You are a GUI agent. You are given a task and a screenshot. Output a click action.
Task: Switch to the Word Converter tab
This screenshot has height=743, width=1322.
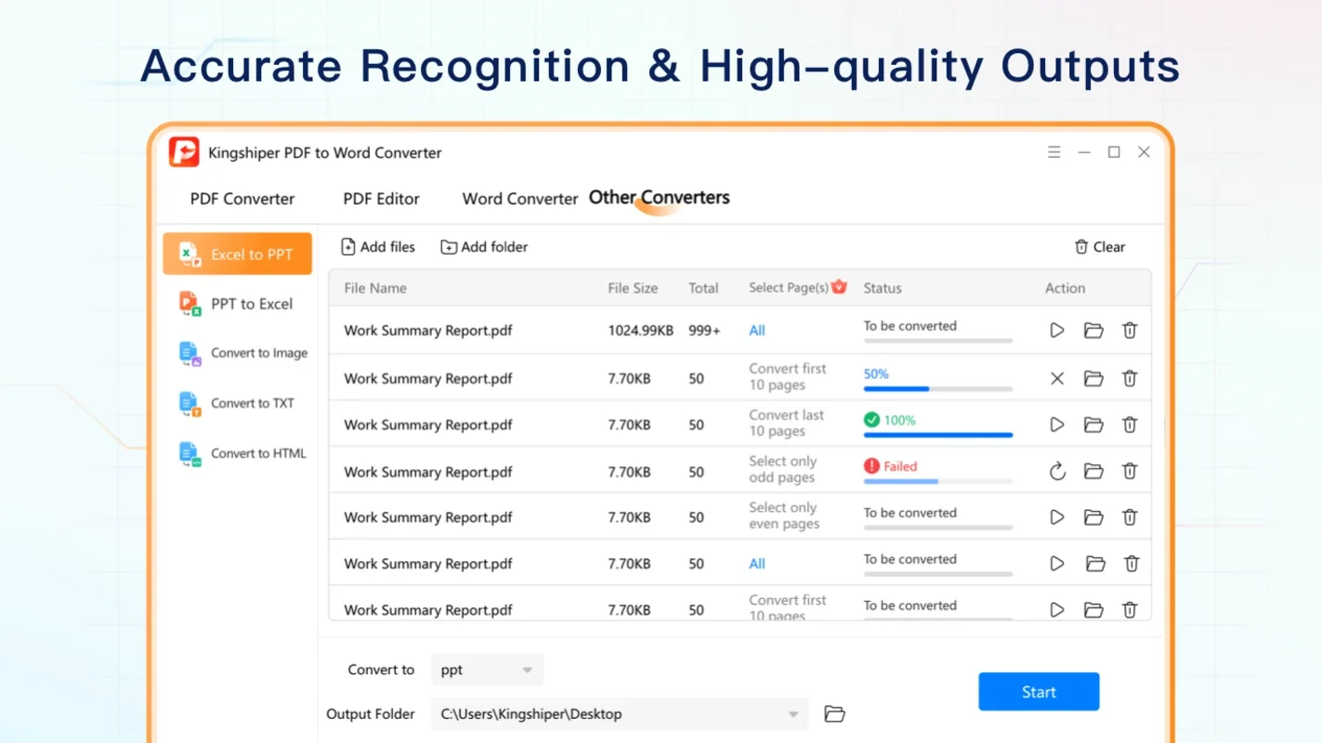[x=520, y=199]
